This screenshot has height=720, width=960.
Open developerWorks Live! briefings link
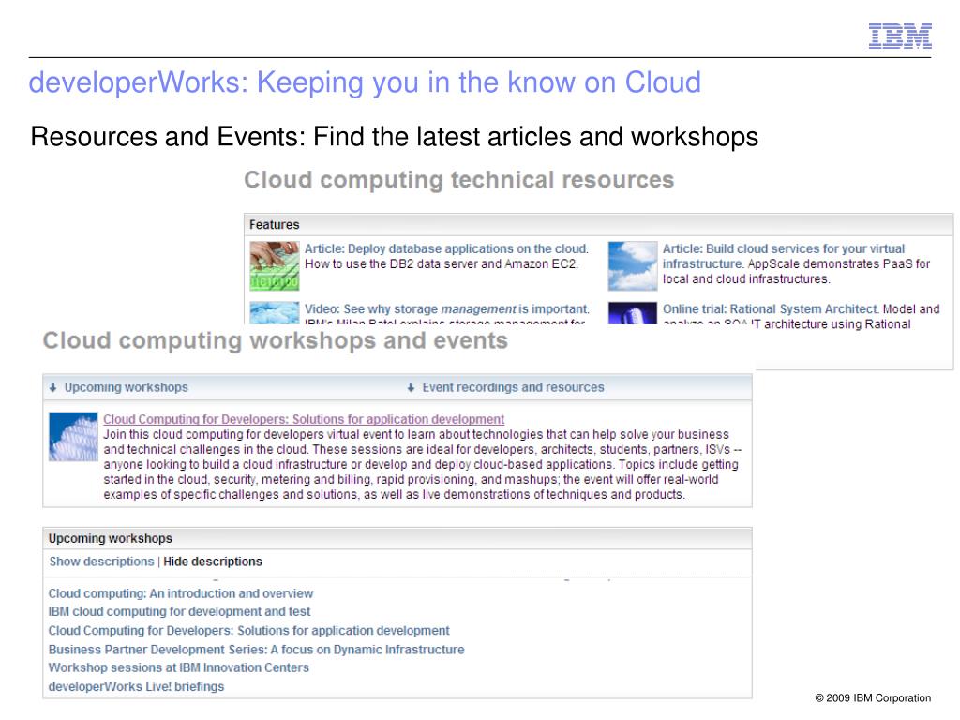136,686
